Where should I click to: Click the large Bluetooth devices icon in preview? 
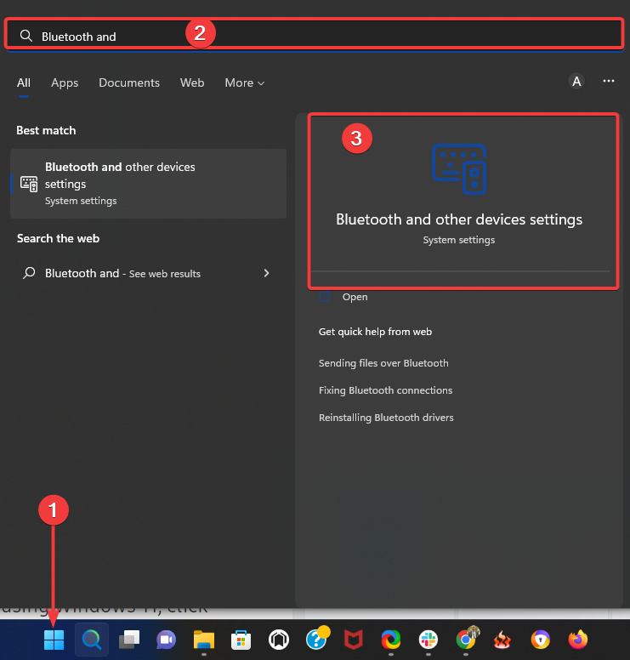[459, 169]
